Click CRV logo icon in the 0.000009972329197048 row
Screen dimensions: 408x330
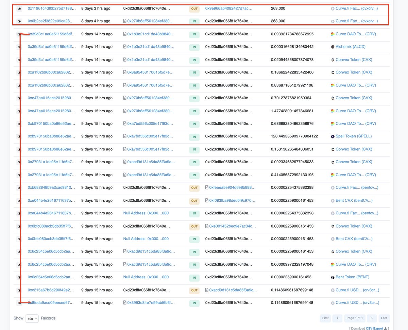(x=333, y=264)
